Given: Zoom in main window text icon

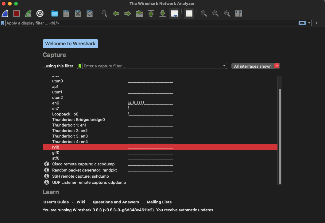Looking at the screenshot, I should pyautogui.click(x=204, y=14).
